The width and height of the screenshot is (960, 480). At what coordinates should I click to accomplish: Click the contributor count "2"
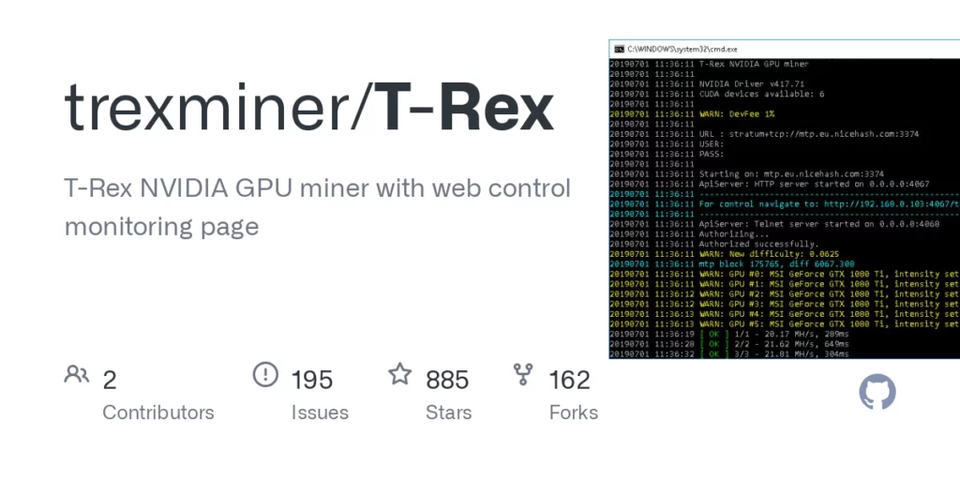pos(110,381)
